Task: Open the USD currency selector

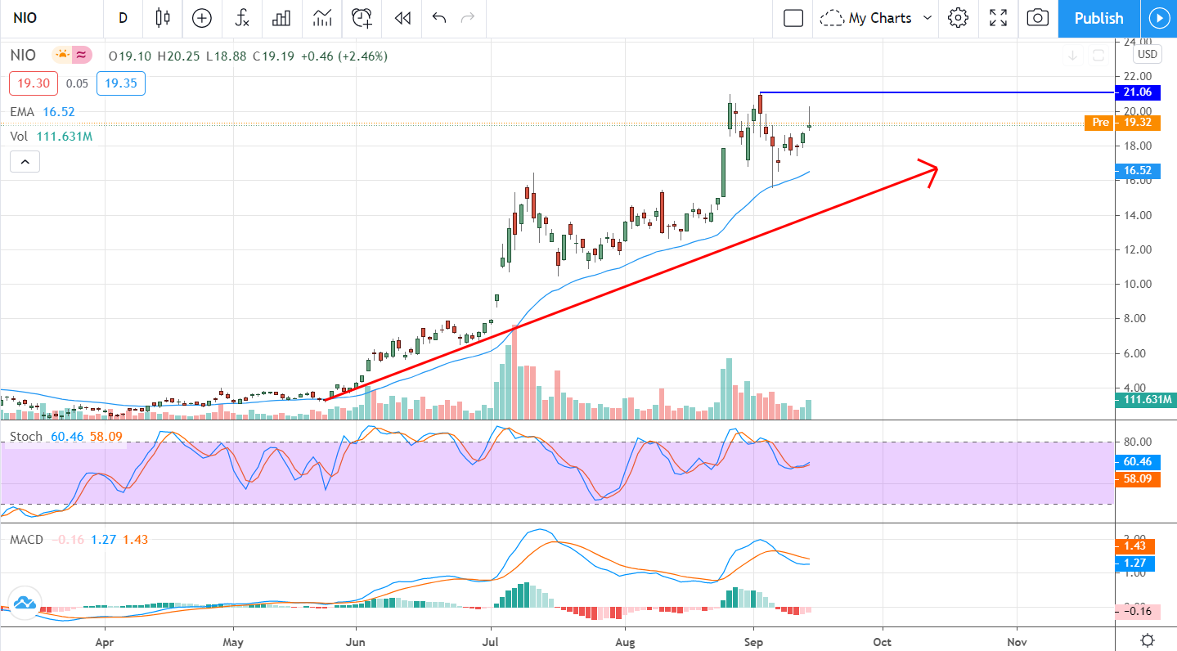Action: pyautogui.click(x=1147, y=55)
